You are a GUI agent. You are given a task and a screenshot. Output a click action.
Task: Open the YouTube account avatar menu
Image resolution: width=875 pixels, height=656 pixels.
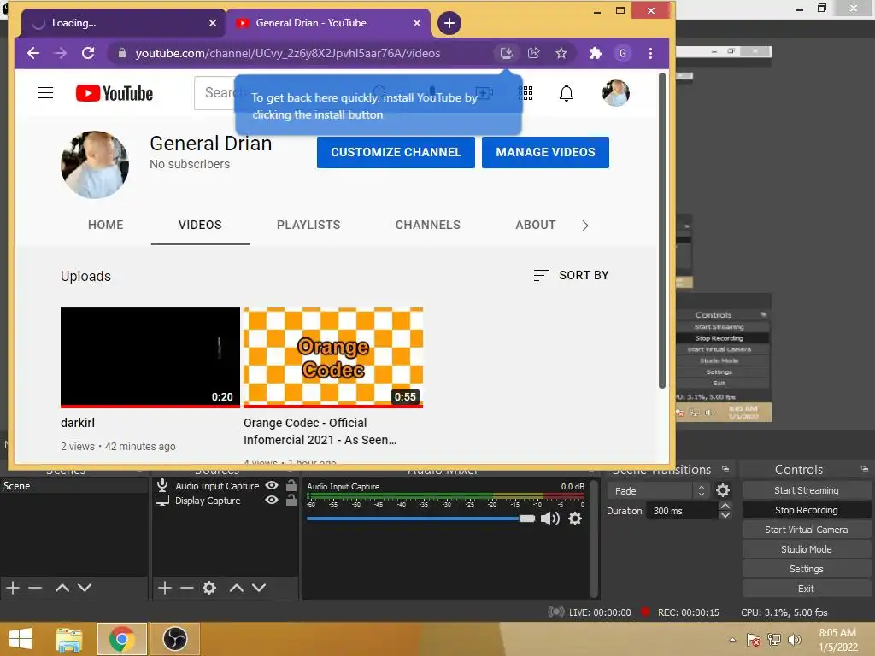click(x=616, y=92)
